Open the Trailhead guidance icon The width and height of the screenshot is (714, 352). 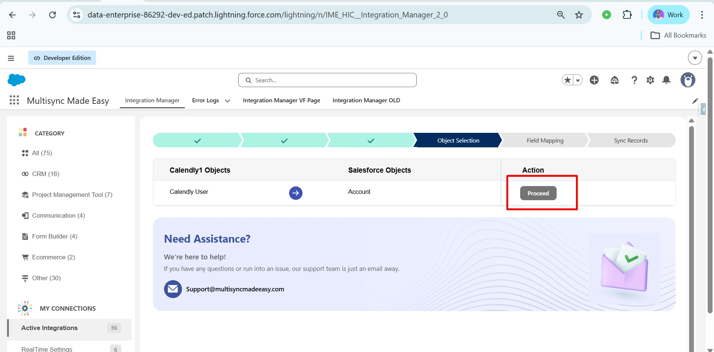615,80
